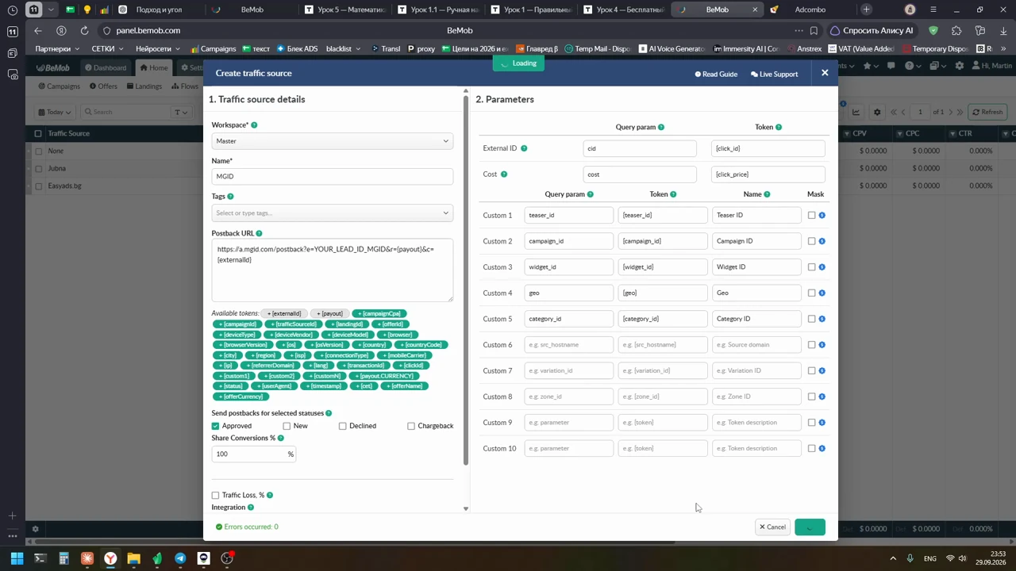1016x571 pixels.
Task: Close the Create traffic source dialog
Action: (825, 73)
